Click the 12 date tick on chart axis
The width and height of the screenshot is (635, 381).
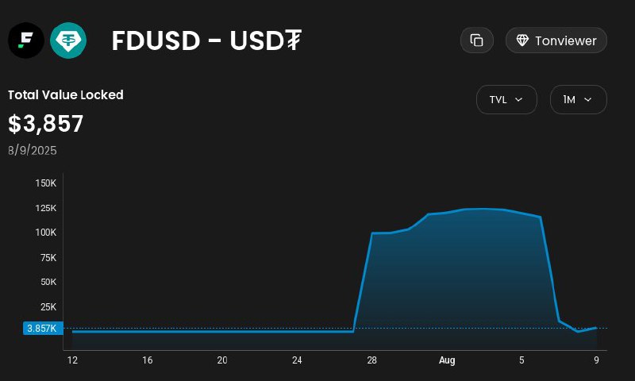[x=72, y=360]
